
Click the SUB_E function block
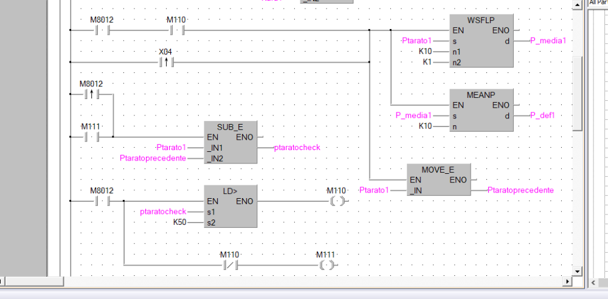click(230, 142)
